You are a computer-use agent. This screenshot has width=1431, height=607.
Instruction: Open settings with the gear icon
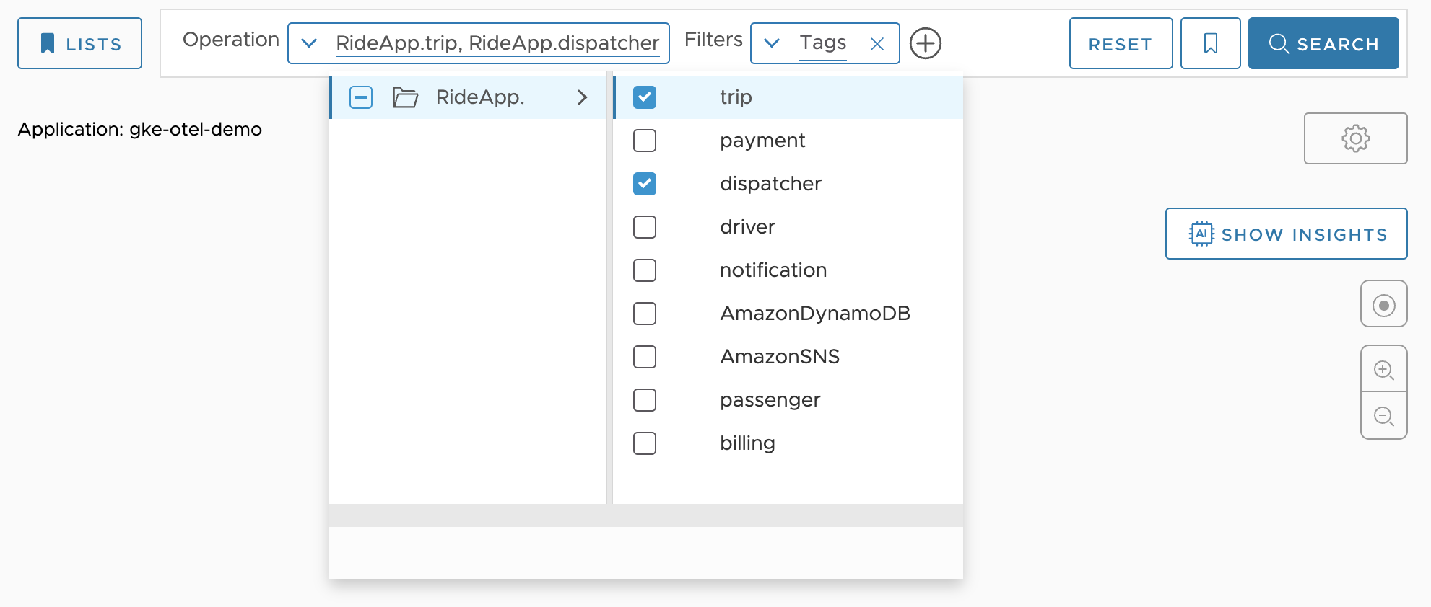(1355, 138)
